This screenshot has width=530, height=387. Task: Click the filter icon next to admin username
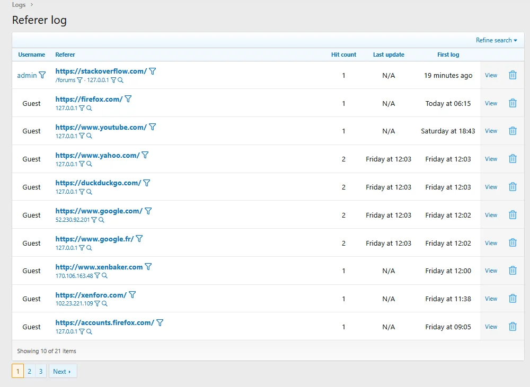[x=42, y=75]
